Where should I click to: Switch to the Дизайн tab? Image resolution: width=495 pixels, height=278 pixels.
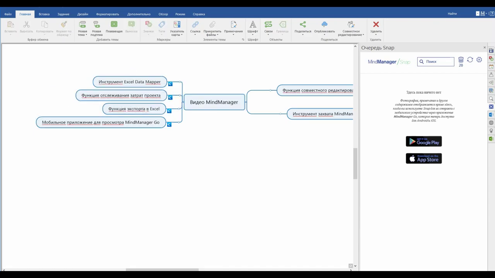pyautogui.click(x=83, y=14)
